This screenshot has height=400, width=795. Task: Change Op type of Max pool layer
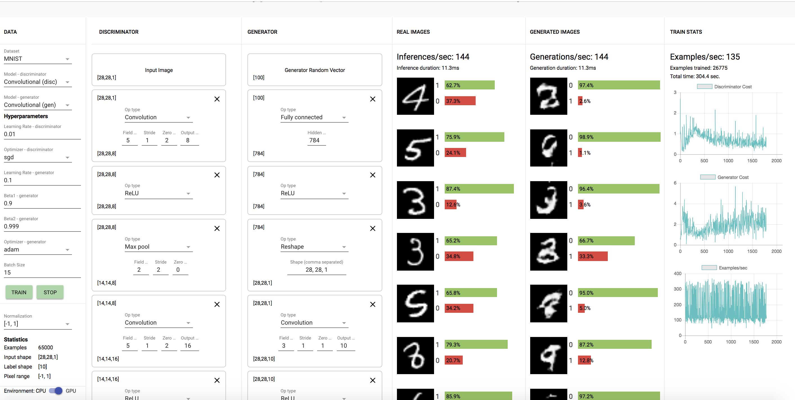coord(159,247)
